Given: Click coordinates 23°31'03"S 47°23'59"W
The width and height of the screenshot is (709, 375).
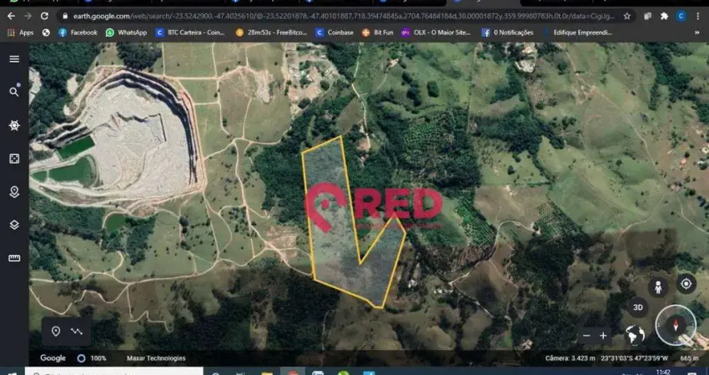Looking at the screenshot, I should click(635, 358).
